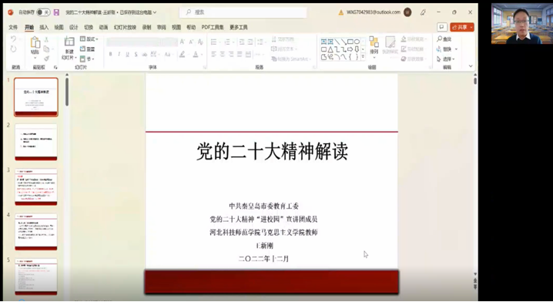
Task: Apply Bold formatting button
Action: click(110, 55)
